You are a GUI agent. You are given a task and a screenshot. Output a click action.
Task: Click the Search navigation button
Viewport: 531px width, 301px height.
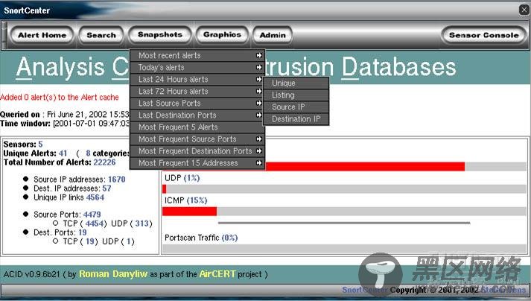[101, 35]
